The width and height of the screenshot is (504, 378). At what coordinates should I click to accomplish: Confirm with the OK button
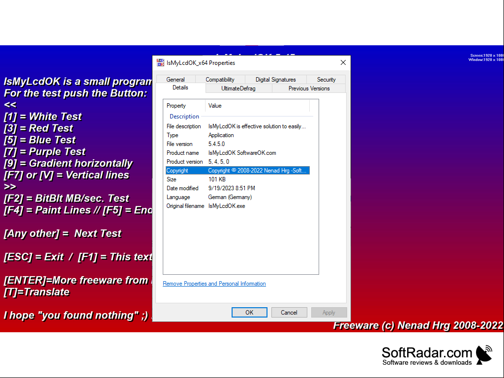pos(249,313)
